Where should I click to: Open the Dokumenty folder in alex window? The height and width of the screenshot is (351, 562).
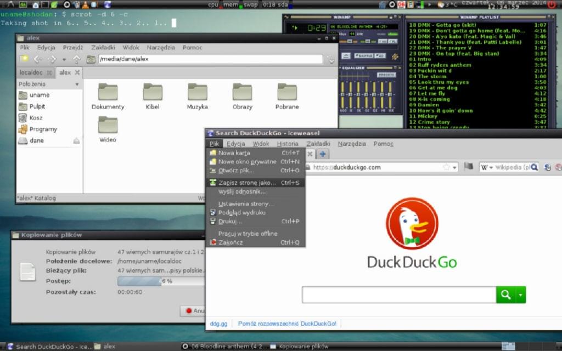click(108, 96)
